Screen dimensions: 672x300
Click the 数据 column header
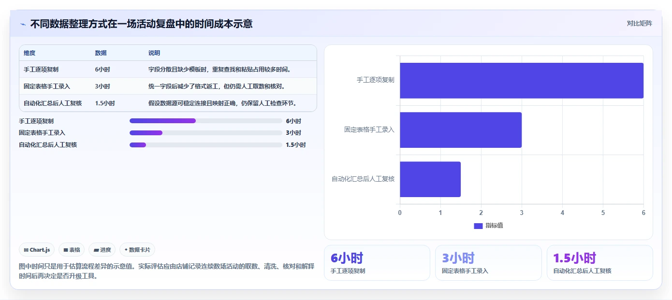click(101, 53)
